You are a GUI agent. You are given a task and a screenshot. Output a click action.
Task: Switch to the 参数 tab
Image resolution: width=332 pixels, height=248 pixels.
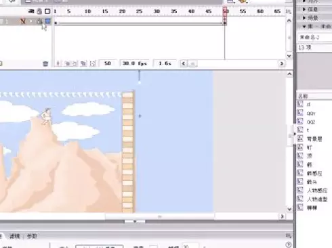click(32, 237)
